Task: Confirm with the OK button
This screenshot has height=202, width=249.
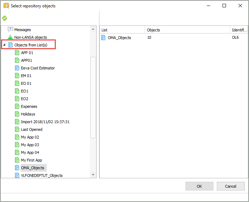Action: (x=199, y=186)
